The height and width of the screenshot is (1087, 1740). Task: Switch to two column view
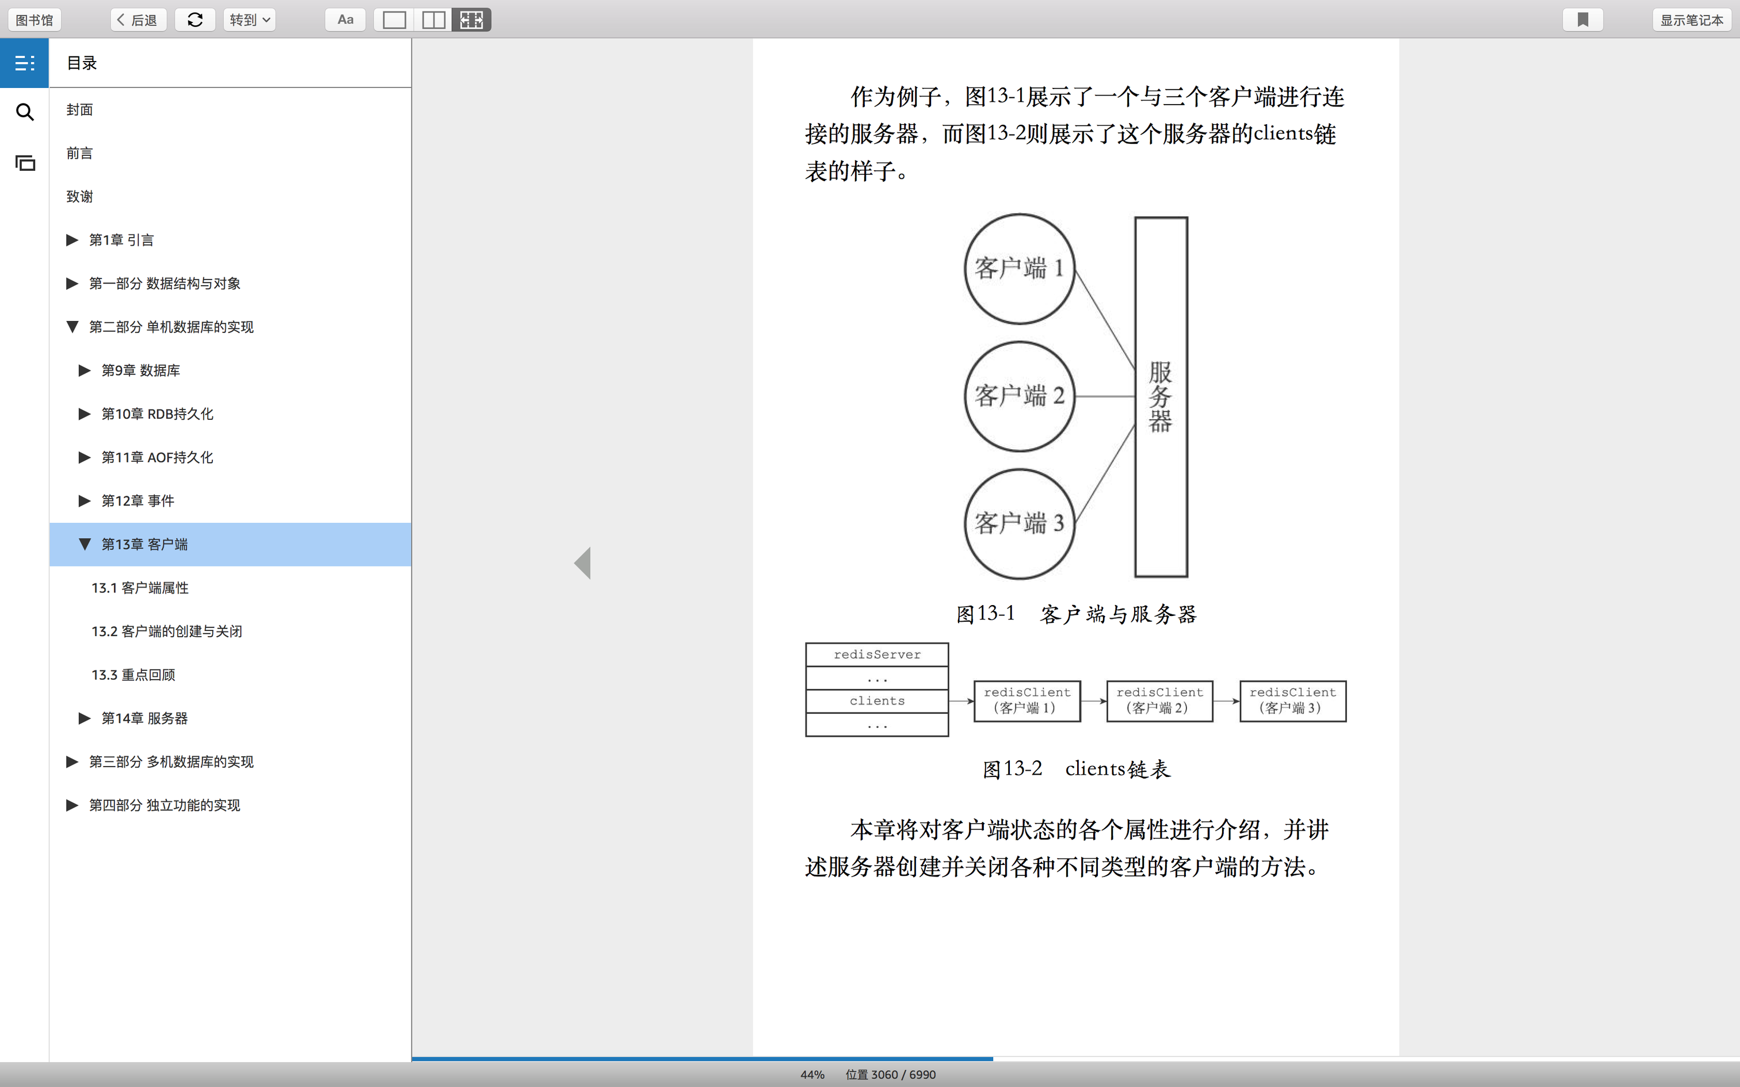pos(433,20)
